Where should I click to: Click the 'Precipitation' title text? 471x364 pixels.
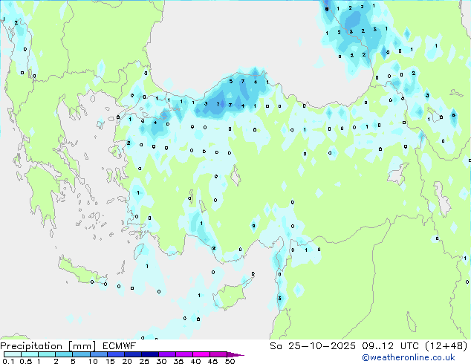point(31,346)
